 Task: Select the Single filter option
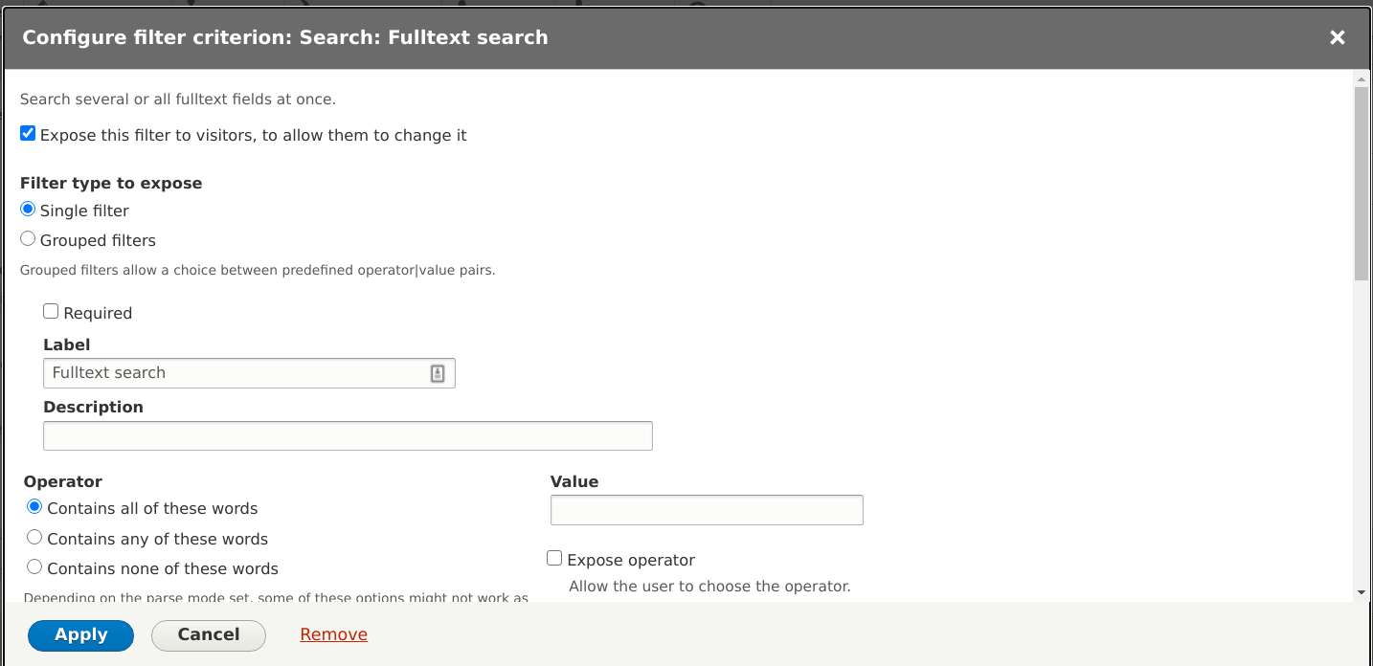pos(28,210)
